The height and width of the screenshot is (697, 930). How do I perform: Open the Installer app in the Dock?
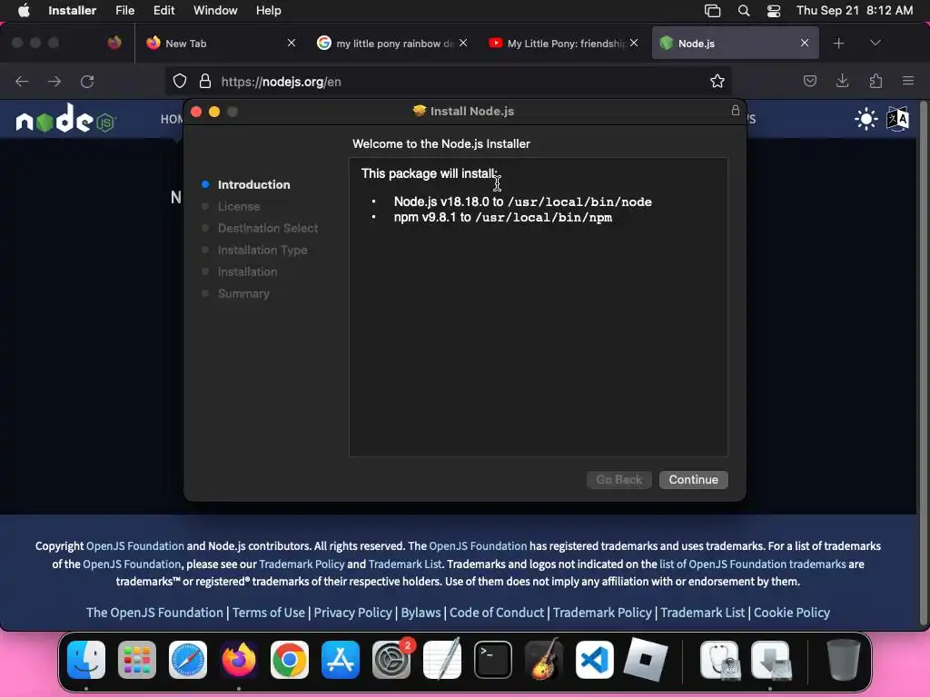[770, 660]
